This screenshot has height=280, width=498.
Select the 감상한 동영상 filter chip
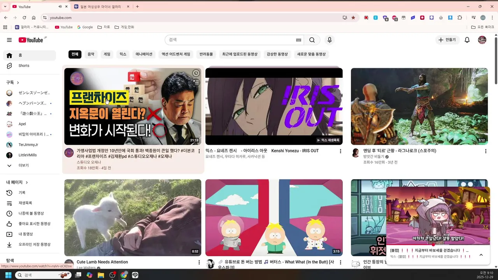[x=277, y=54]
